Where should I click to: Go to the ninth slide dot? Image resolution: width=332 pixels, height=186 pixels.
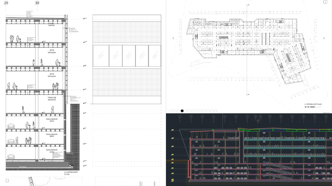tap(201, 111)
